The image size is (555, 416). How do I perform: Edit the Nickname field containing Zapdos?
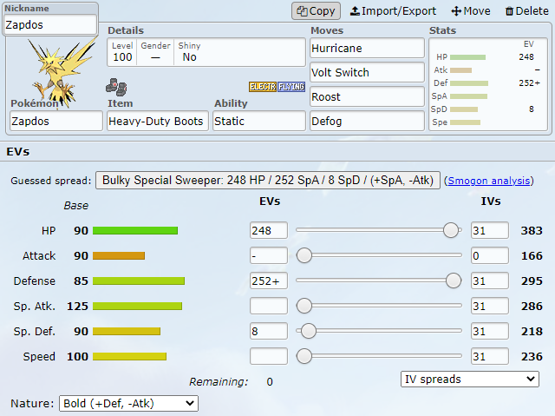pos(50,24)
